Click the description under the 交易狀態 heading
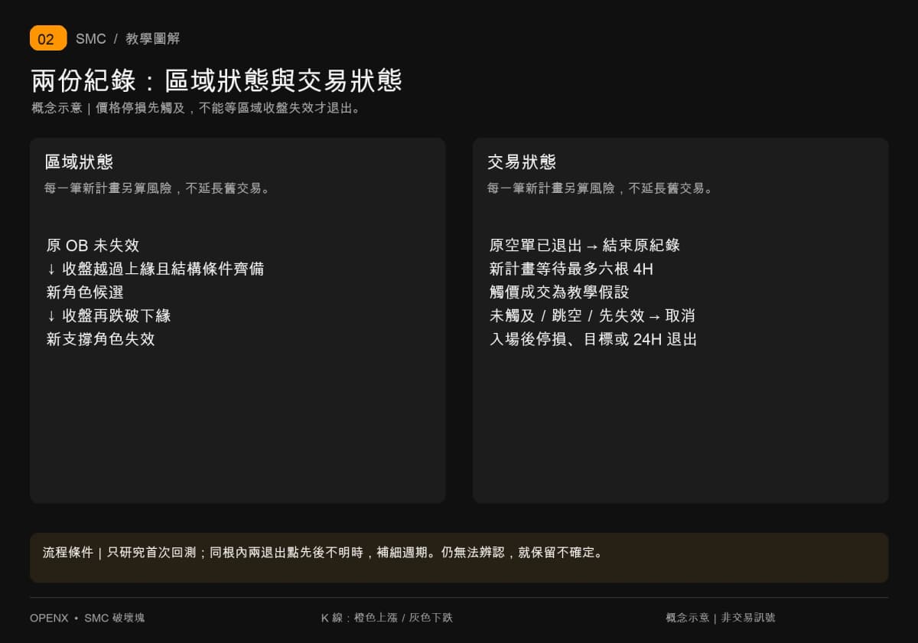918x643 pixels. pos(601,188)
